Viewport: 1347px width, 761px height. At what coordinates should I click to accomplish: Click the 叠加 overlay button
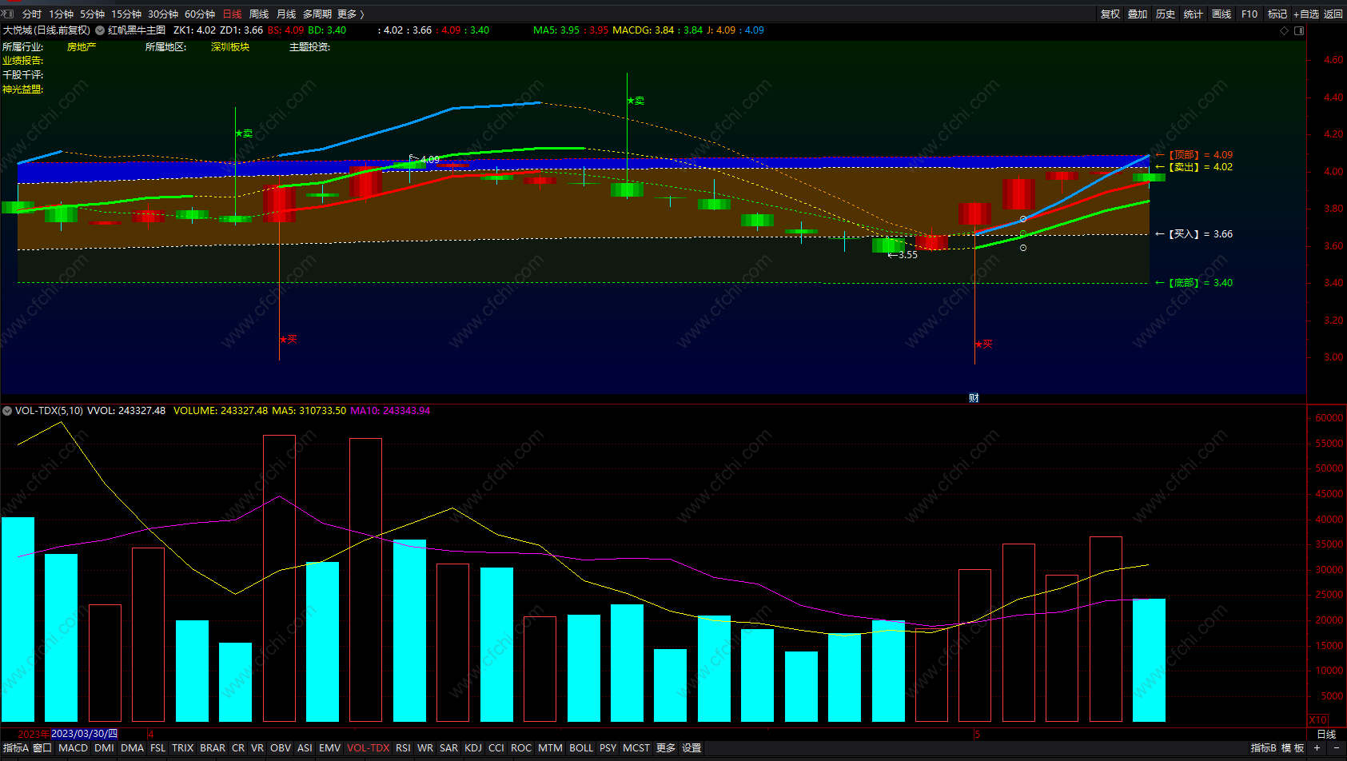coord(1138,14)
